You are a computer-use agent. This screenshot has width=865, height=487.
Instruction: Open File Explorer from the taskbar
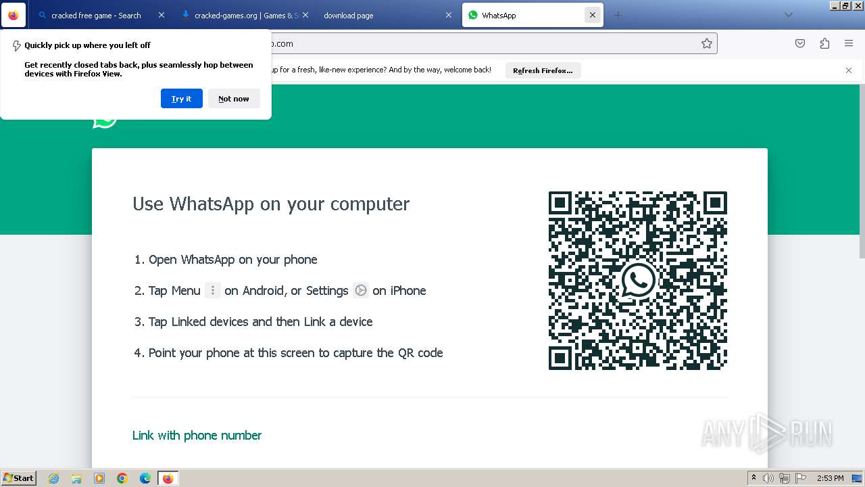click(76, 478)
